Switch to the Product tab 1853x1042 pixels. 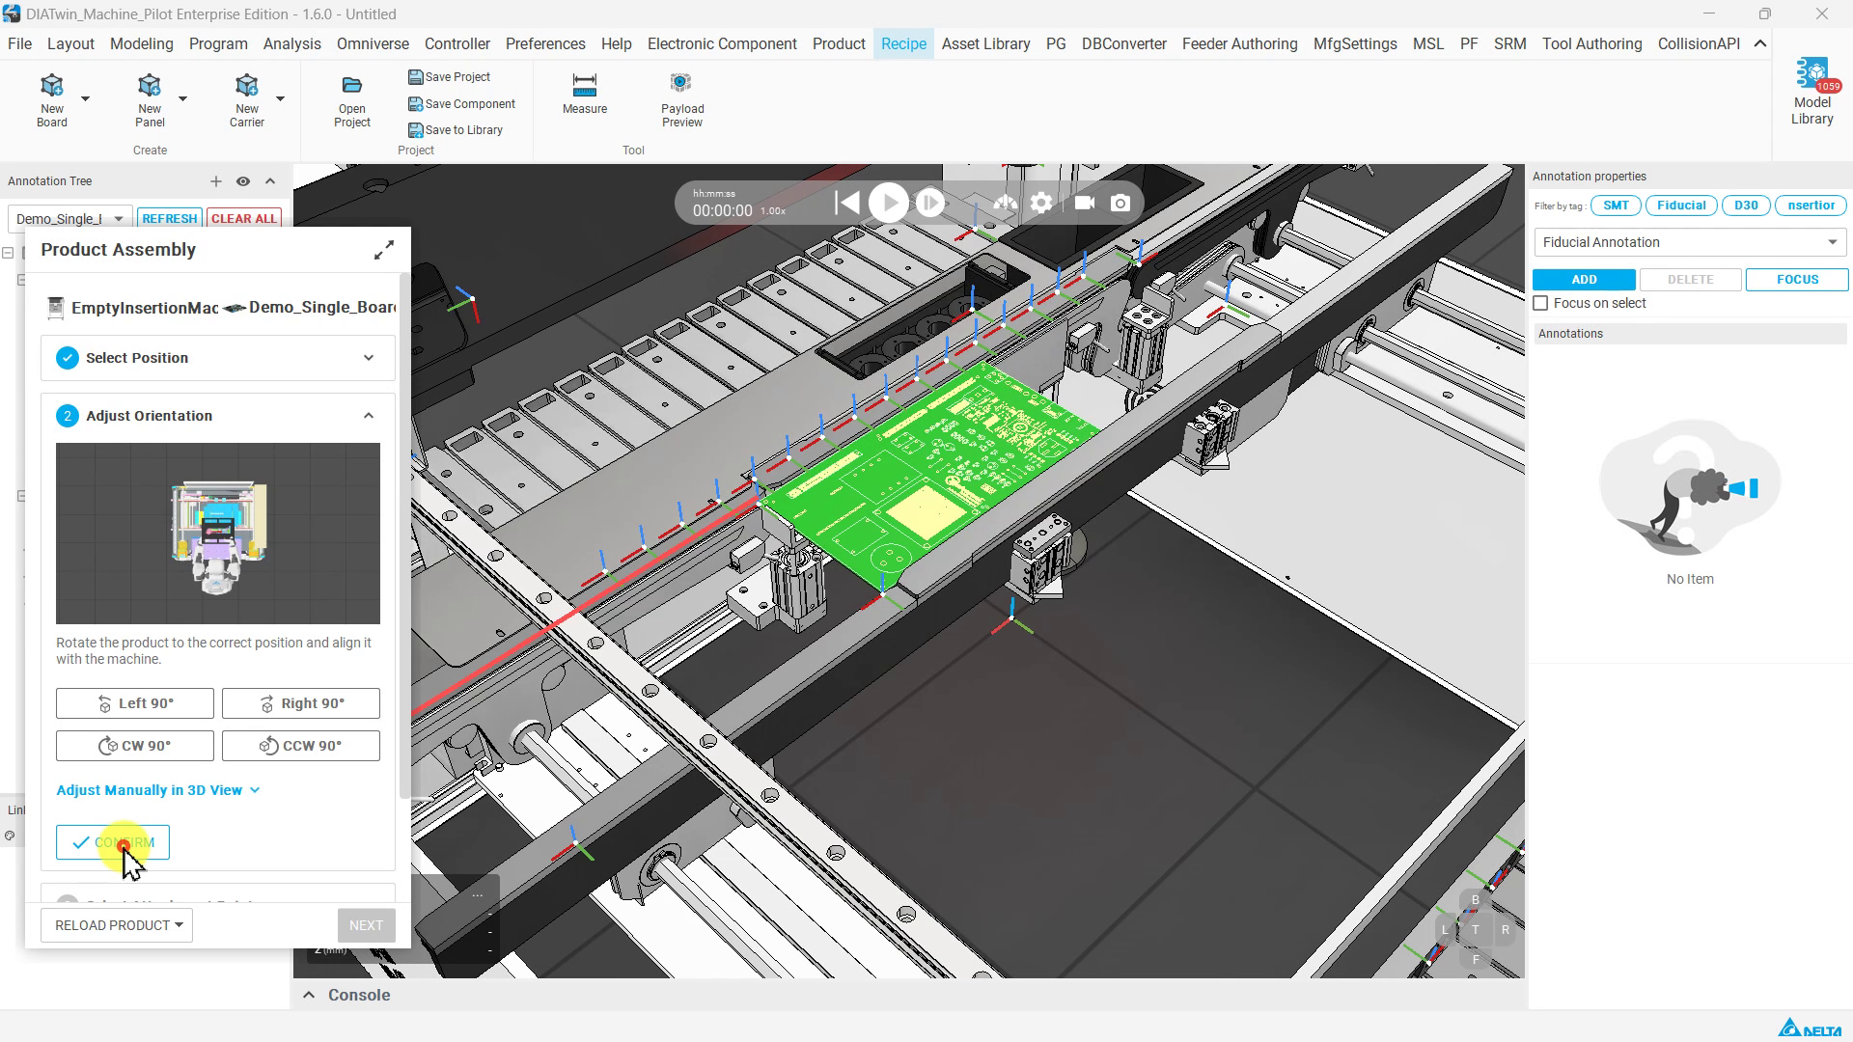[x=839, y=43]
